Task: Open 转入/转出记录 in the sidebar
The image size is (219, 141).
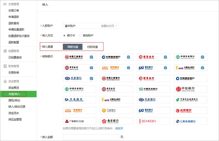Action: (x=17, y=107)
